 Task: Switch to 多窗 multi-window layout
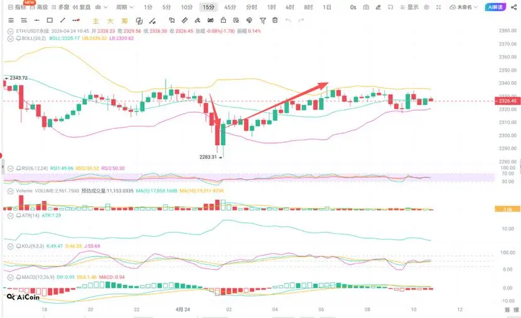pyautogui.click(x=60, y=7)
